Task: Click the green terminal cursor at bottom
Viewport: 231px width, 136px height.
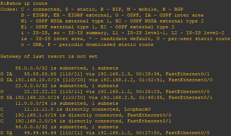Action: click(x=11, y=136)
